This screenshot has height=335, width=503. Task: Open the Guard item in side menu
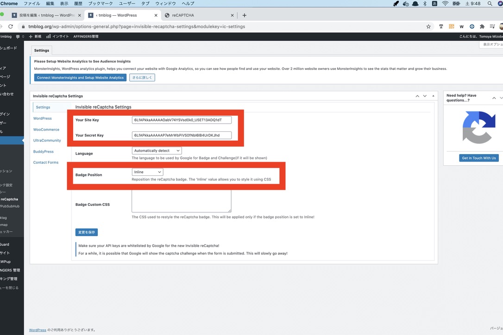(x=5, y=245)
